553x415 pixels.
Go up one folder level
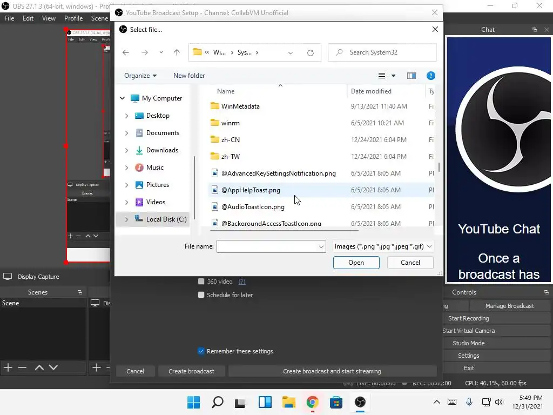point(177,52)
